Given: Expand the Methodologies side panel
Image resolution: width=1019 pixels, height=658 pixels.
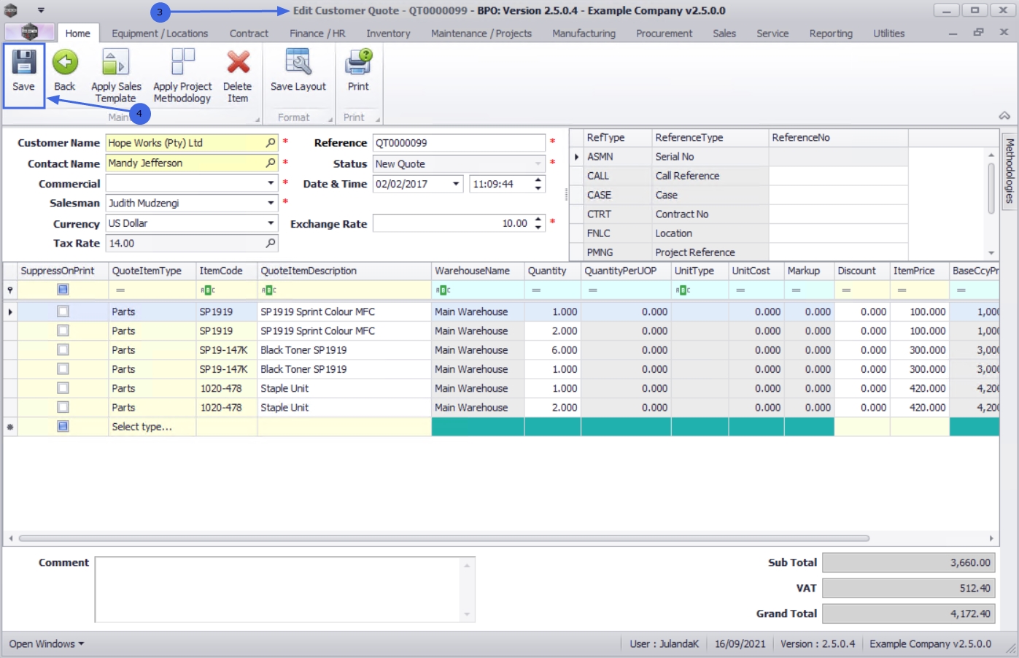Looking at the screenshot, I should tap(1010, 171).
